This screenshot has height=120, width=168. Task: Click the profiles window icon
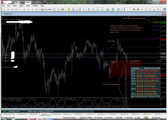point(73,9)
